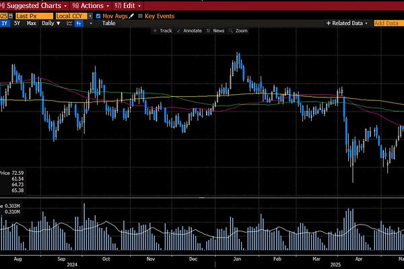Click the 0.310M volume average value
Viewport: 404px width, 269px height.
pos(12,212)
